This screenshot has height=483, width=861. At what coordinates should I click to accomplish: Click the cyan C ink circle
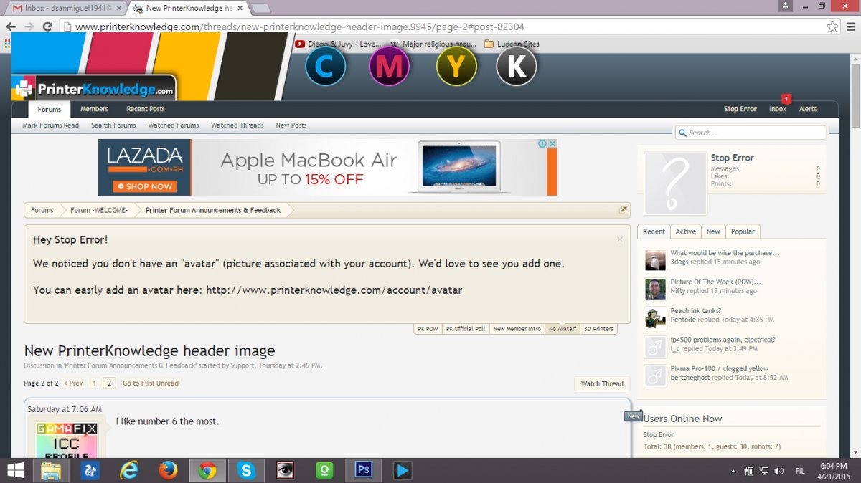coord(325,67)
